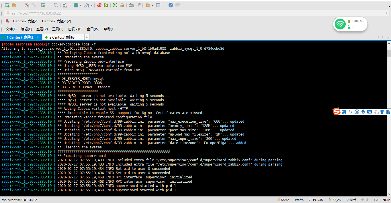Toggle Sogou 英 language mode
This screenshot has height=203, width=391.
click(x=344, y=112)
